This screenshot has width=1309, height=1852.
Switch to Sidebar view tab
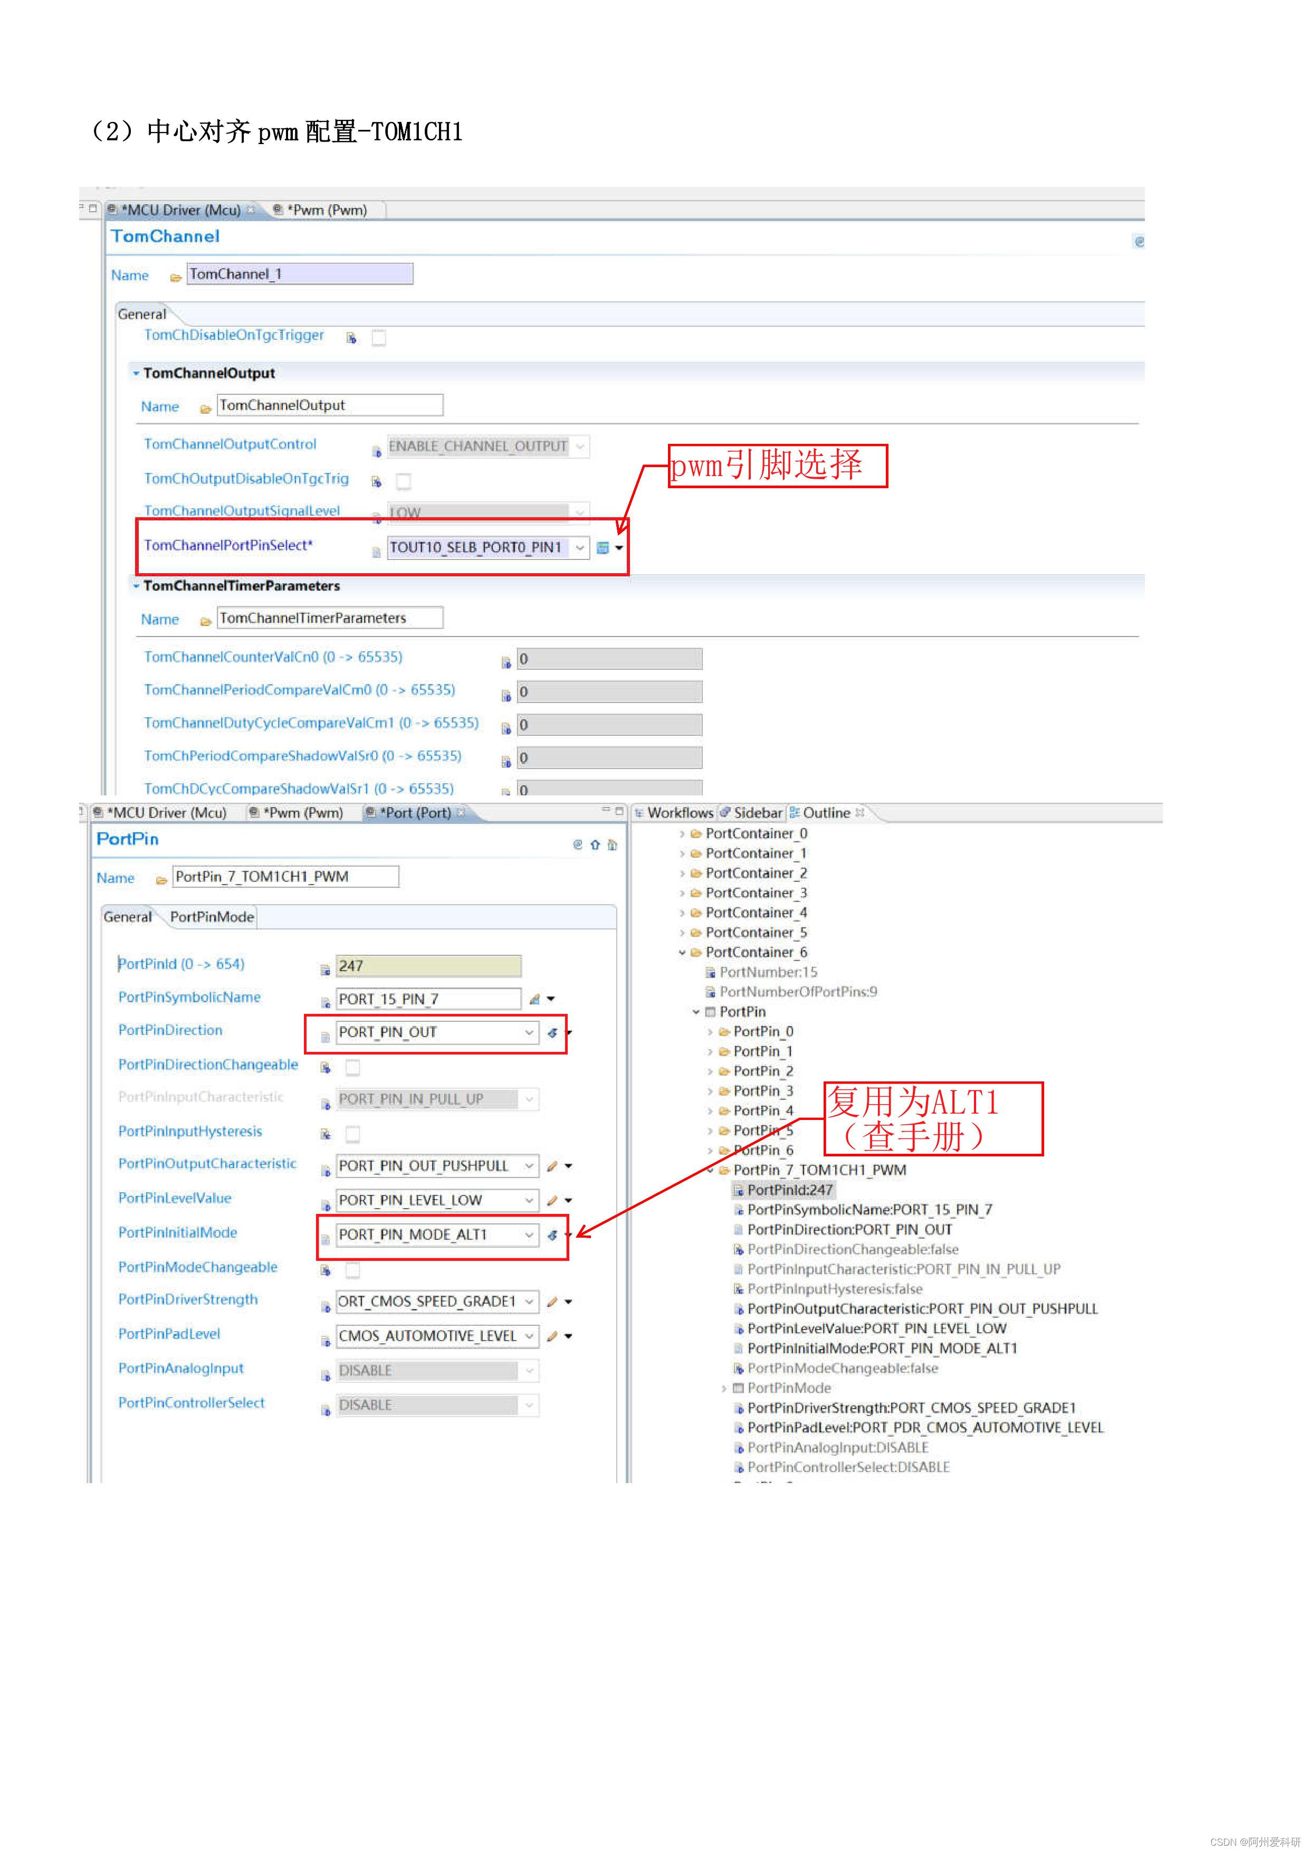point(751,813)
